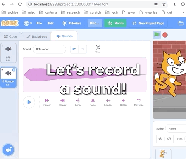Image resolution: width=186 pixels, height=159 pixels.
Task: Open the archive bookmarks folder
Action: (10, 12)
